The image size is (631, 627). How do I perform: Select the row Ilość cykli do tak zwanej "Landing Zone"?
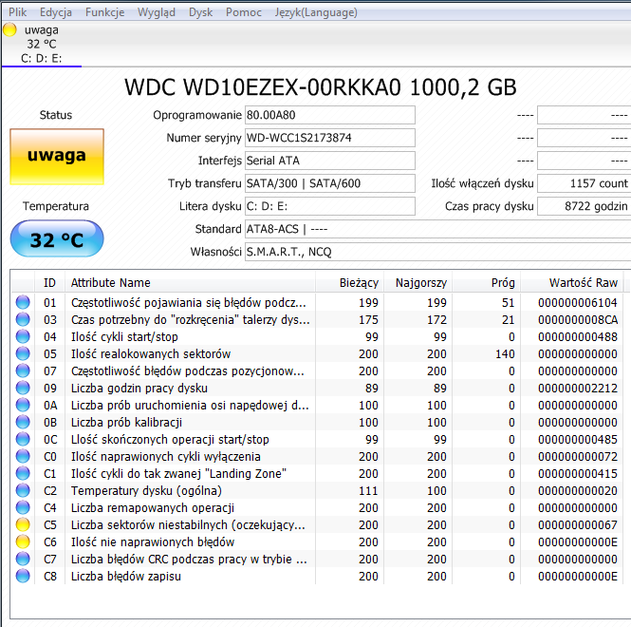point(318,473)
